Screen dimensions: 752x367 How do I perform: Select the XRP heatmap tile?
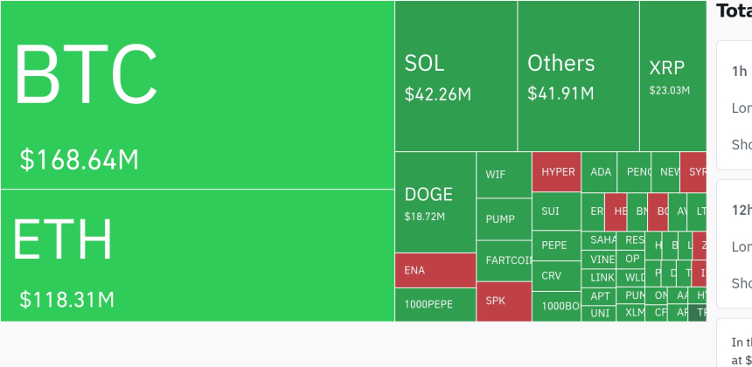(x=672, y=76)
